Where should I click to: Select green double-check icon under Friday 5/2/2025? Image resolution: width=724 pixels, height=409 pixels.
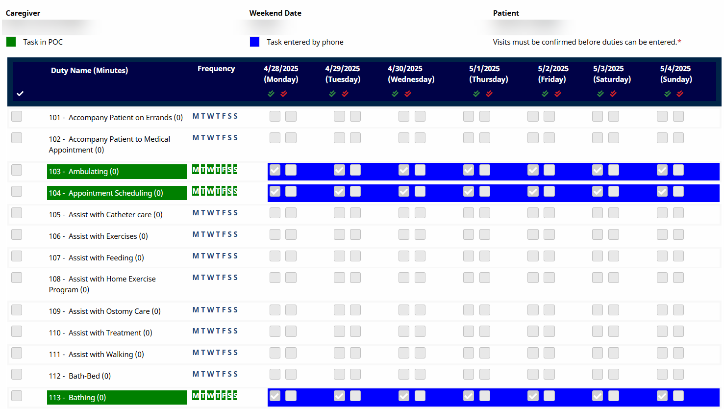545,94
